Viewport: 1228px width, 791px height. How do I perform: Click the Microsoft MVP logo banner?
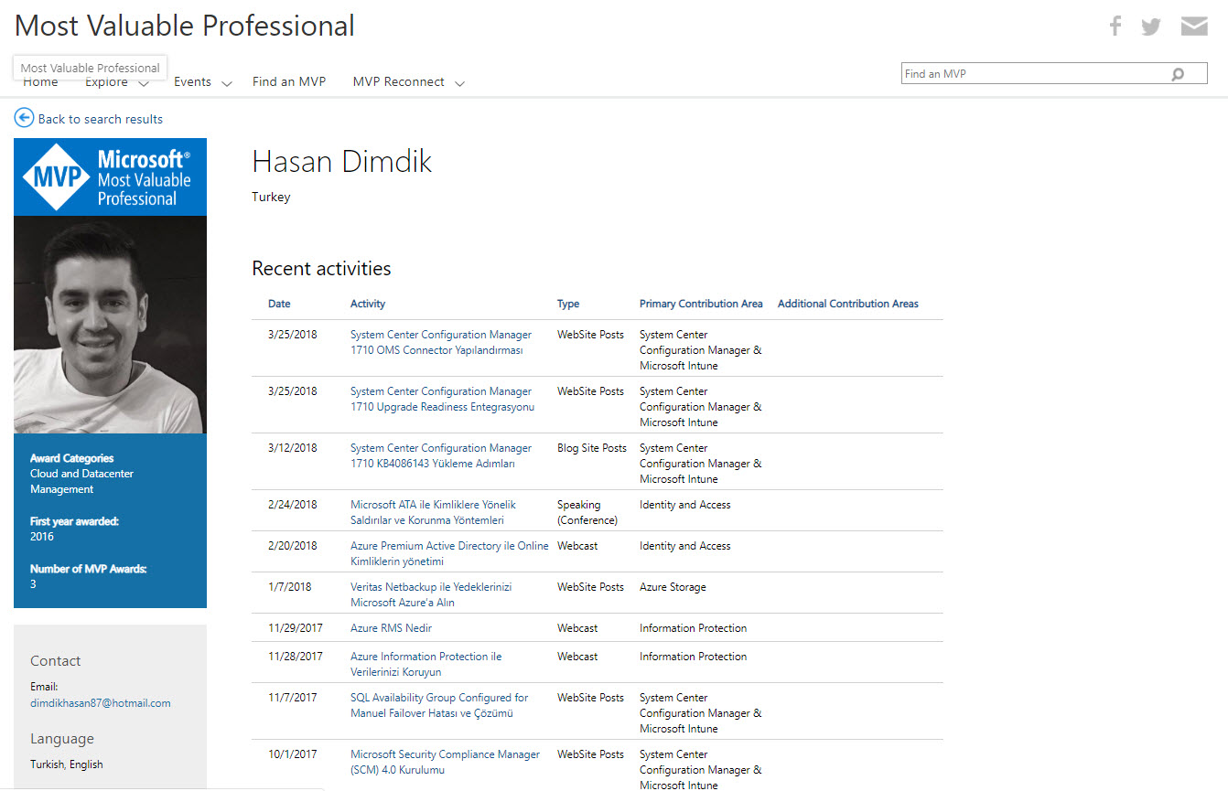pos(110,176)
